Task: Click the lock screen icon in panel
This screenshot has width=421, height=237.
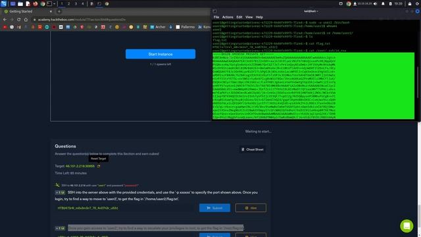Action: tap(410, 4)
